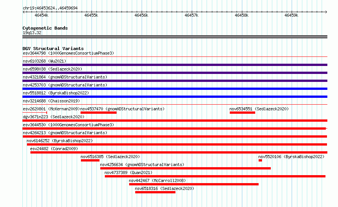Select dgv3671n223 Sedlazeck2020 label
Screen dimensions: 338x207
(54, 117)
